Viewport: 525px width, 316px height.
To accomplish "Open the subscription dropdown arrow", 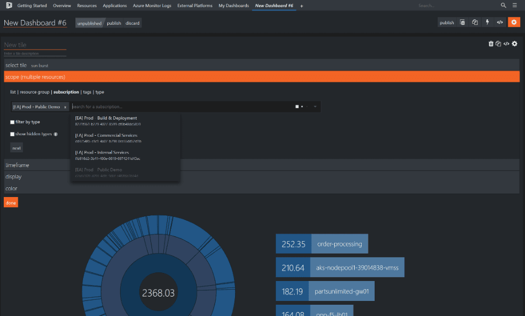I will pos(315,107).
